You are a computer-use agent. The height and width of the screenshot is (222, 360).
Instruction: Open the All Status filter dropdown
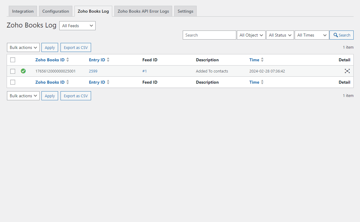point(280,35)
